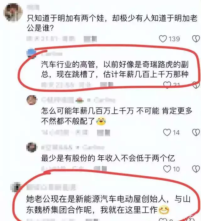Viewport: 201px width, 221px height.
Task: Like the 年收入不会低于两个亿 reply
Action: click(x=167, y=169)
